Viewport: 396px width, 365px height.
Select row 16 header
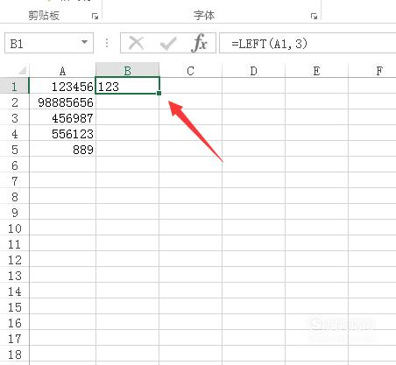pyautogui.click(x=14, y=322)
